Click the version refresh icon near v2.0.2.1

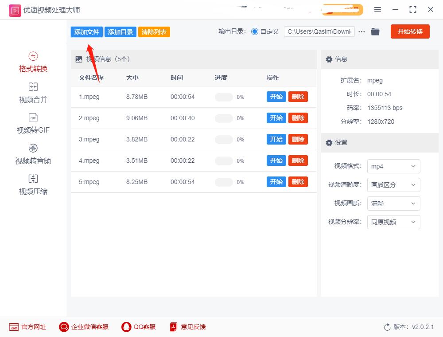tap(387, 327)
